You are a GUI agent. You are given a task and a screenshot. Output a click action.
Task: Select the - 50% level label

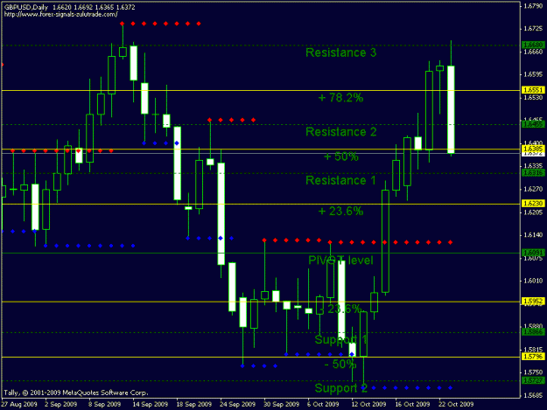click(340, 364)
